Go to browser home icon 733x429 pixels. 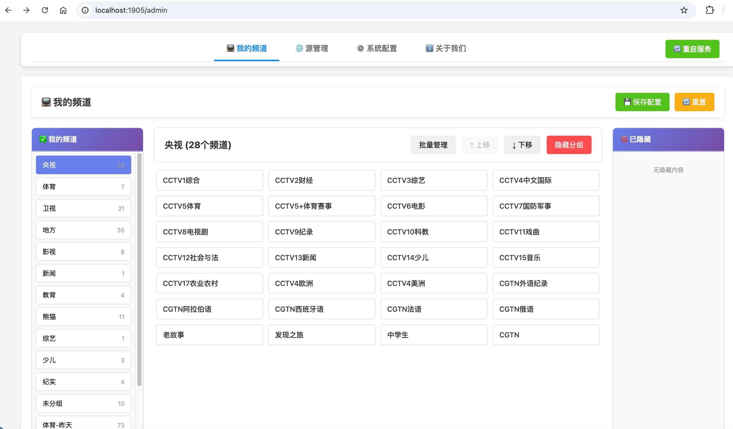click(63, 10)
